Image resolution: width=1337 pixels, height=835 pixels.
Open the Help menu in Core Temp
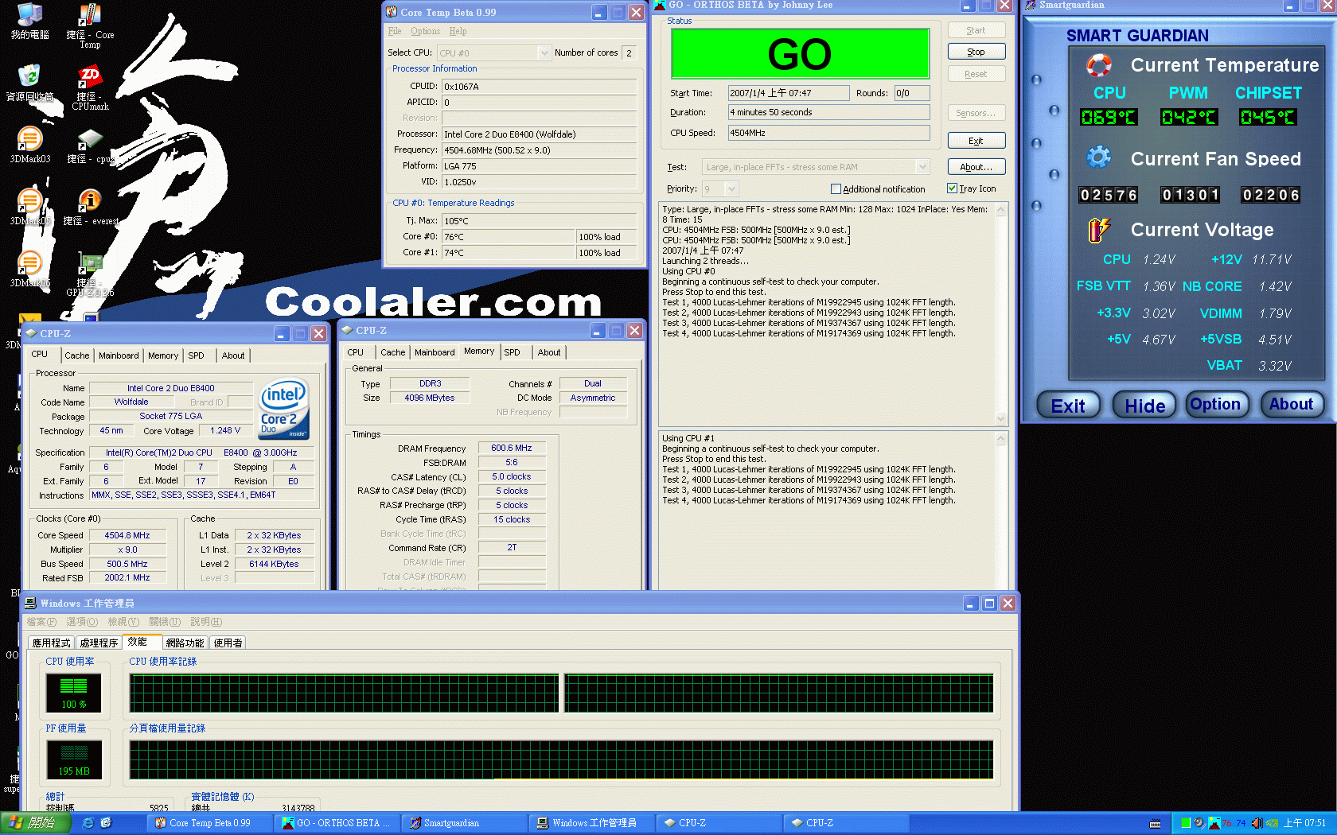pyautogui.click(x=458, y=31)
